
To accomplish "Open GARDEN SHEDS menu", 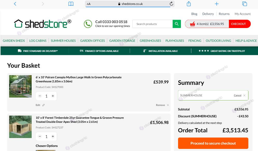I will (14, 41).
